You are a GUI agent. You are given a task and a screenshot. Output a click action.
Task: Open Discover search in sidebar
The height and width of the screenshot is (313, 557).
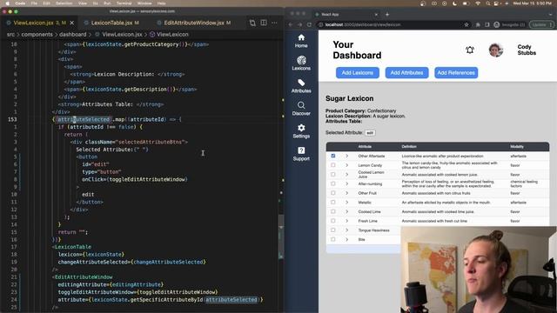coord(301,109)
